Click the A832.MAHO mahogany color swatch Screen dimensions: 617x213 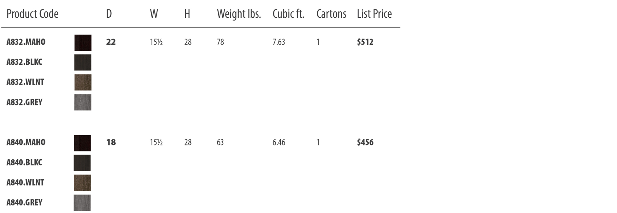(x=83, y=43)
